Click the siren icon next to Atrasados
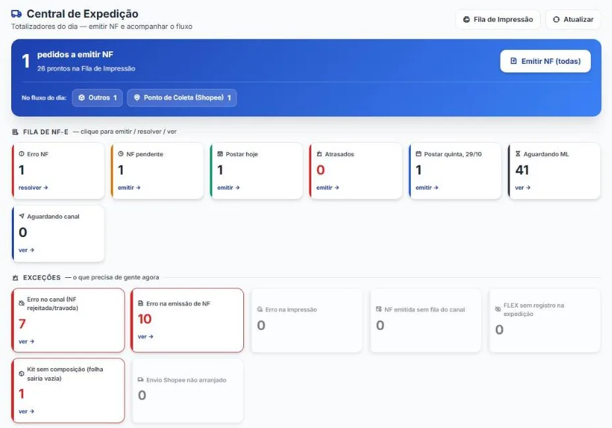This screenshot has height=428, width=612. click(x=319, y=154)
